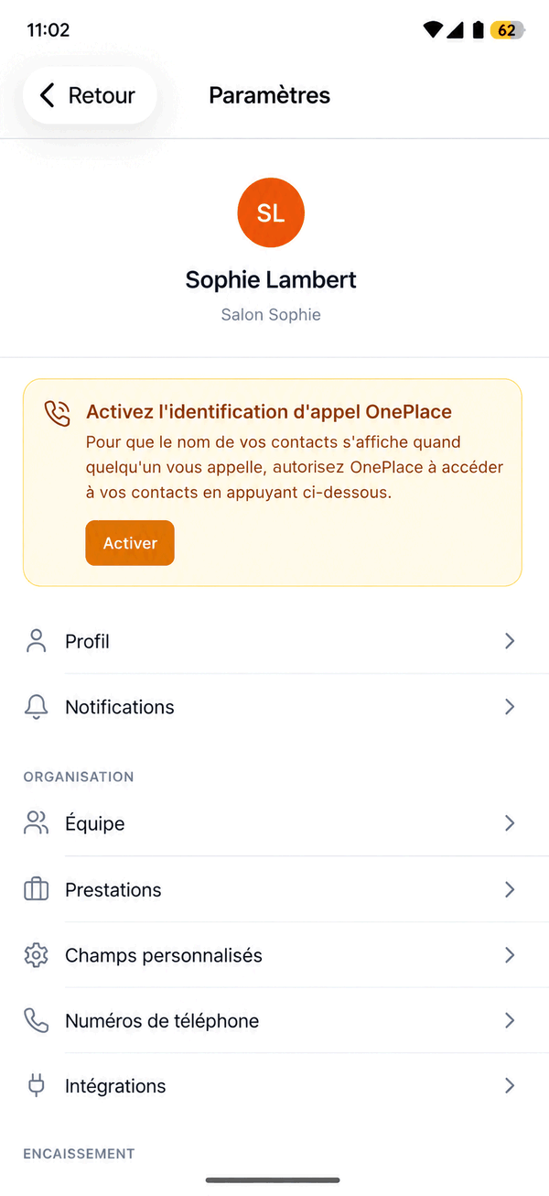Tap the chevron for Numéros de téléphone

pos(510,1020)
